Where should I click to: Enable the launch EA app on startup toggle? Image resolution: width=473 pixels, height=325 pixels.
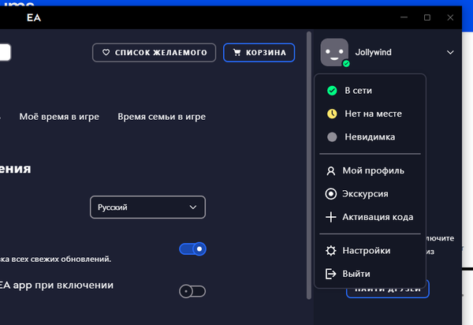192,291
